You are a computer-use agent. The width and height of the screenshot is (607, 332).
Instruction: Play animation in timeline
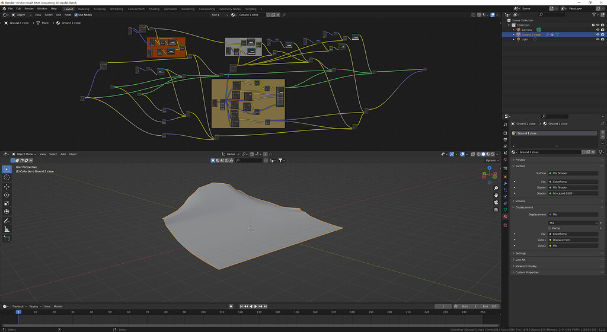coord(255,307)
